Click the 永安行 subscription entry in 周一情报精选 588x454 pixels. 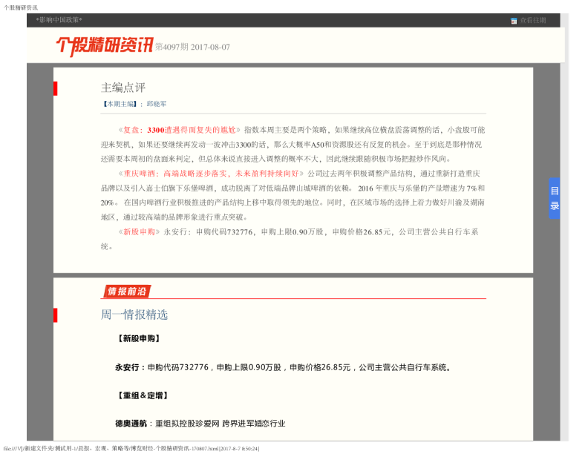coord(282,367)
